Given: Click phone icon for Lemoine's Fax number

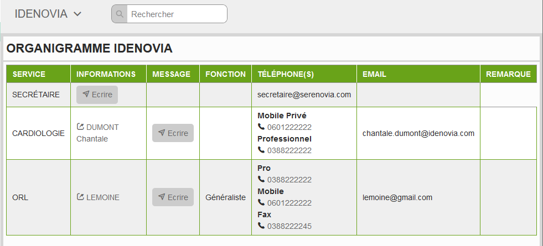Looking at the screenshot, I should click(x=261, y=226).
